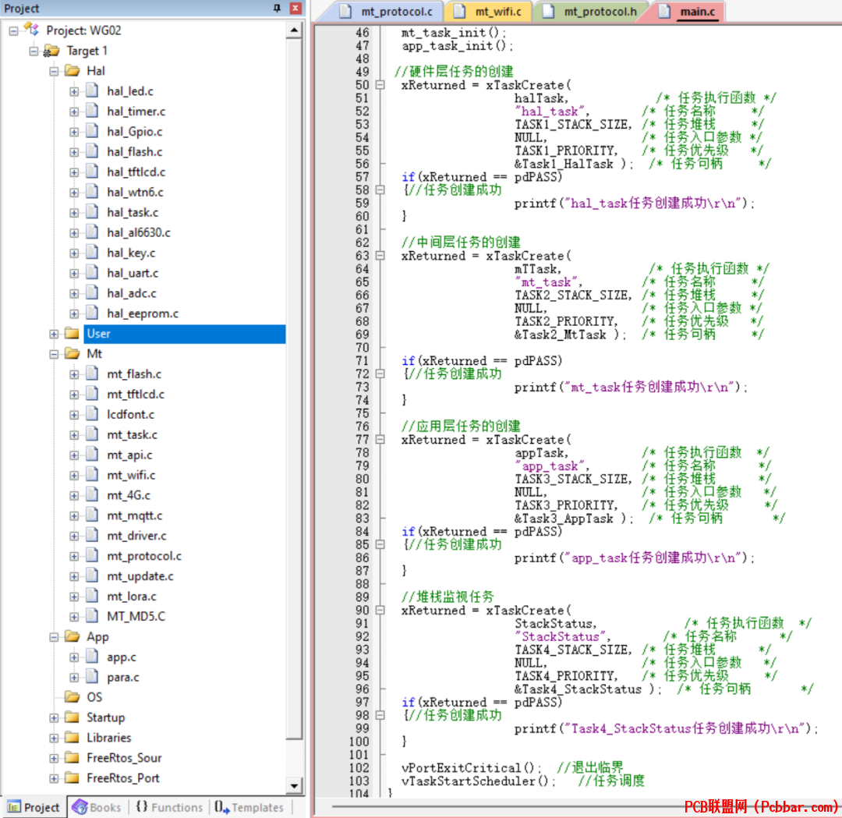The width and height of the screenshot is (842, 818).
Task: Expand the mt_protocol.c tree node
Action: 74,556
